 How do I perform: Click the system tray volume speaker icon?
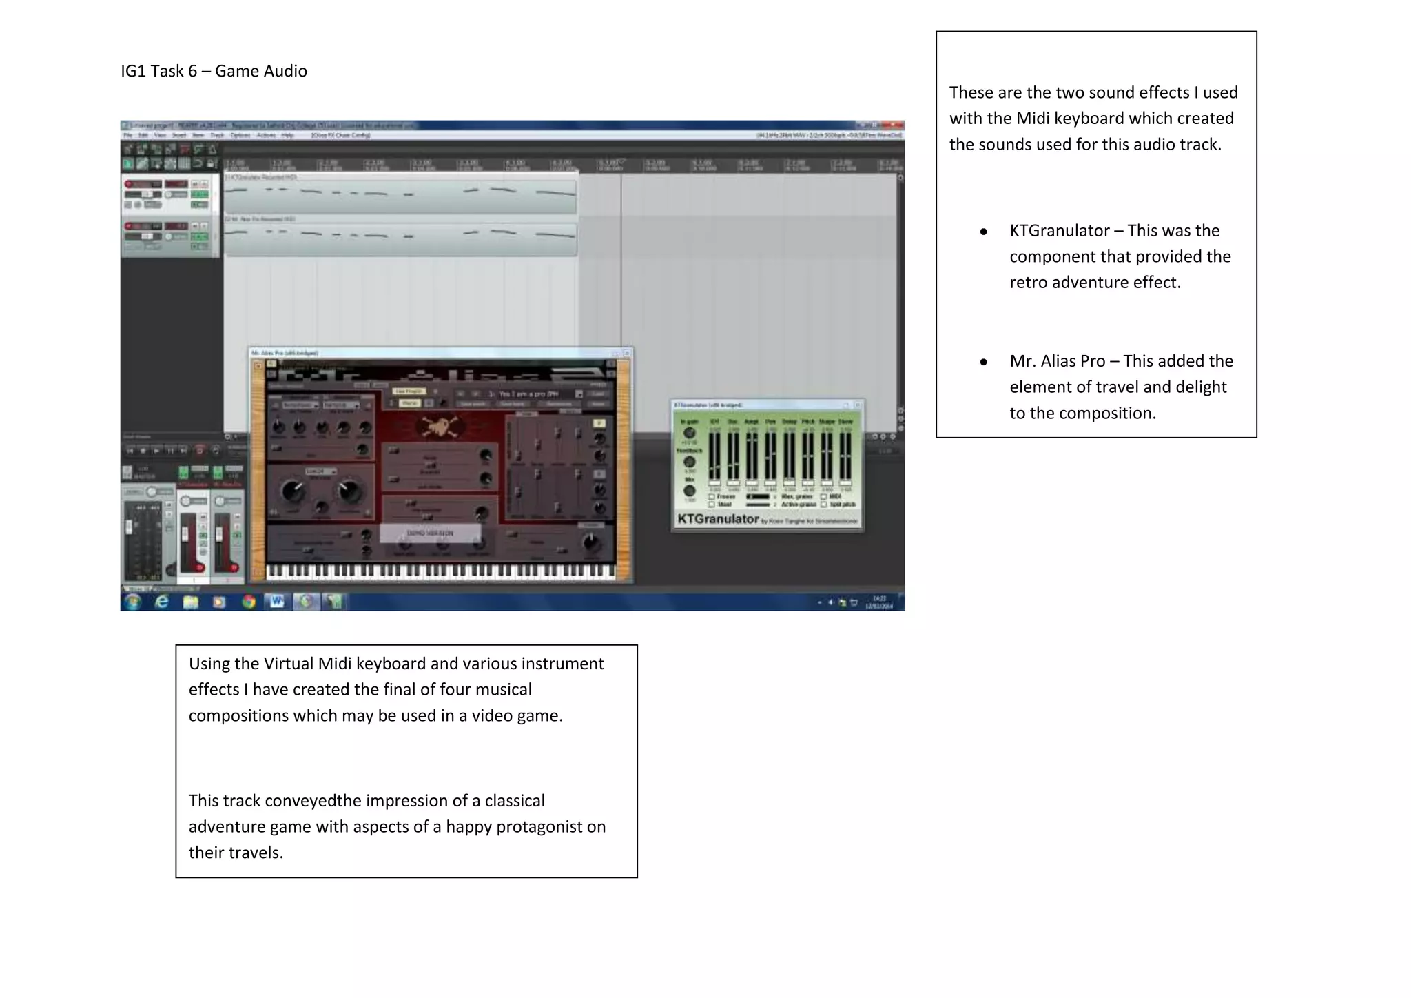pos(832,602)
